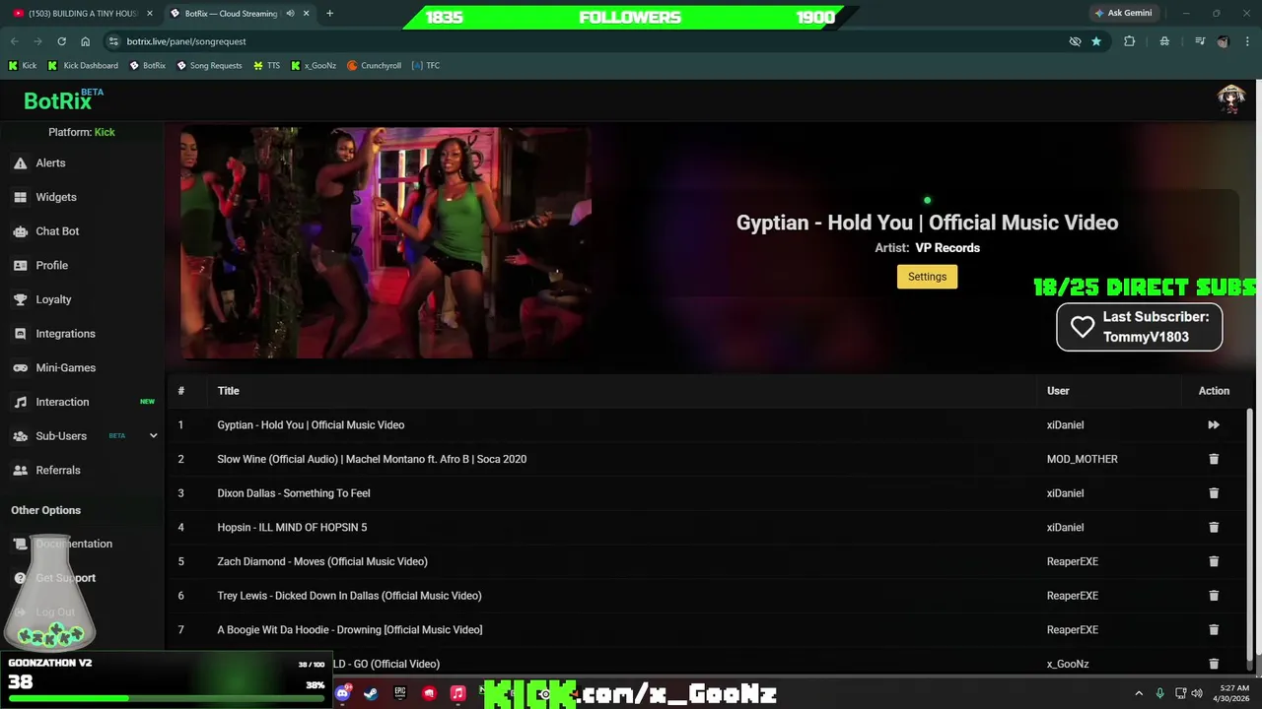Open the user avatar at top right

[x=1230, y=99]
